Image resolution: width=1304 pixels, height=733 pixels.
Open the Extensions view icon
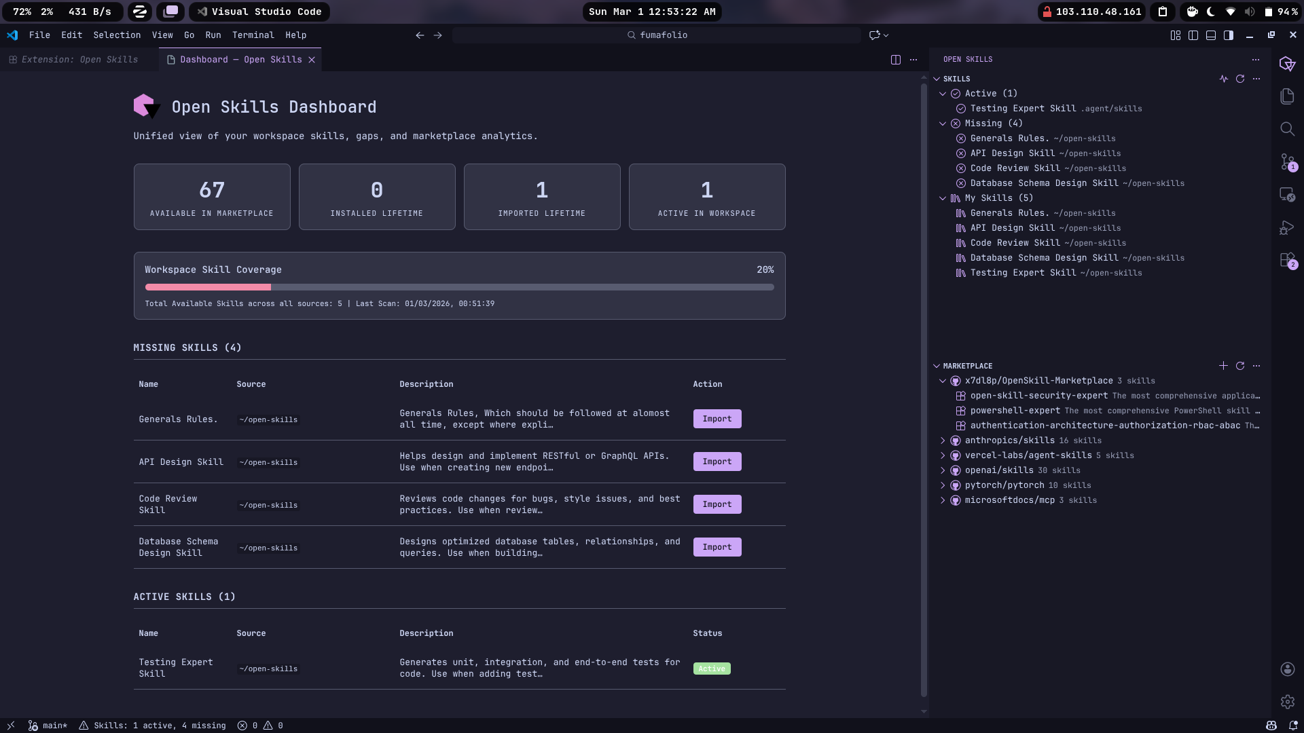1287,261
